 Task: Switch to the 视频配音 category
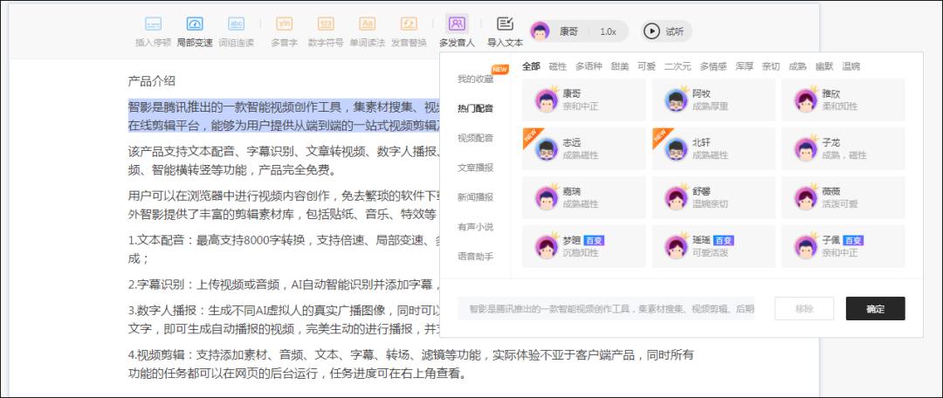point(475,138)
